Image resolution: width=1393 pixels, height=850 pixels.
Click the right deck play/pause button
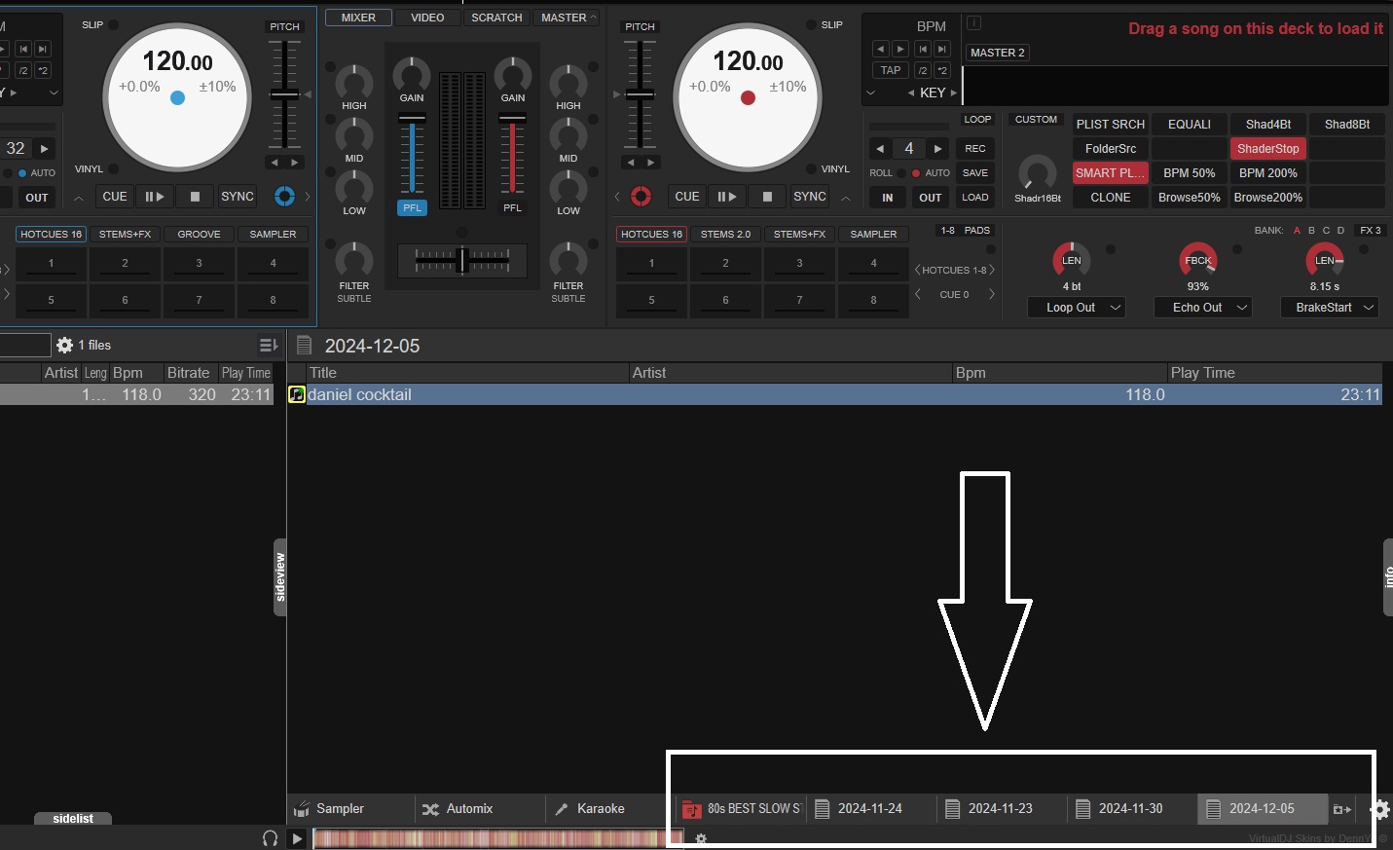[x=727, y=197]
